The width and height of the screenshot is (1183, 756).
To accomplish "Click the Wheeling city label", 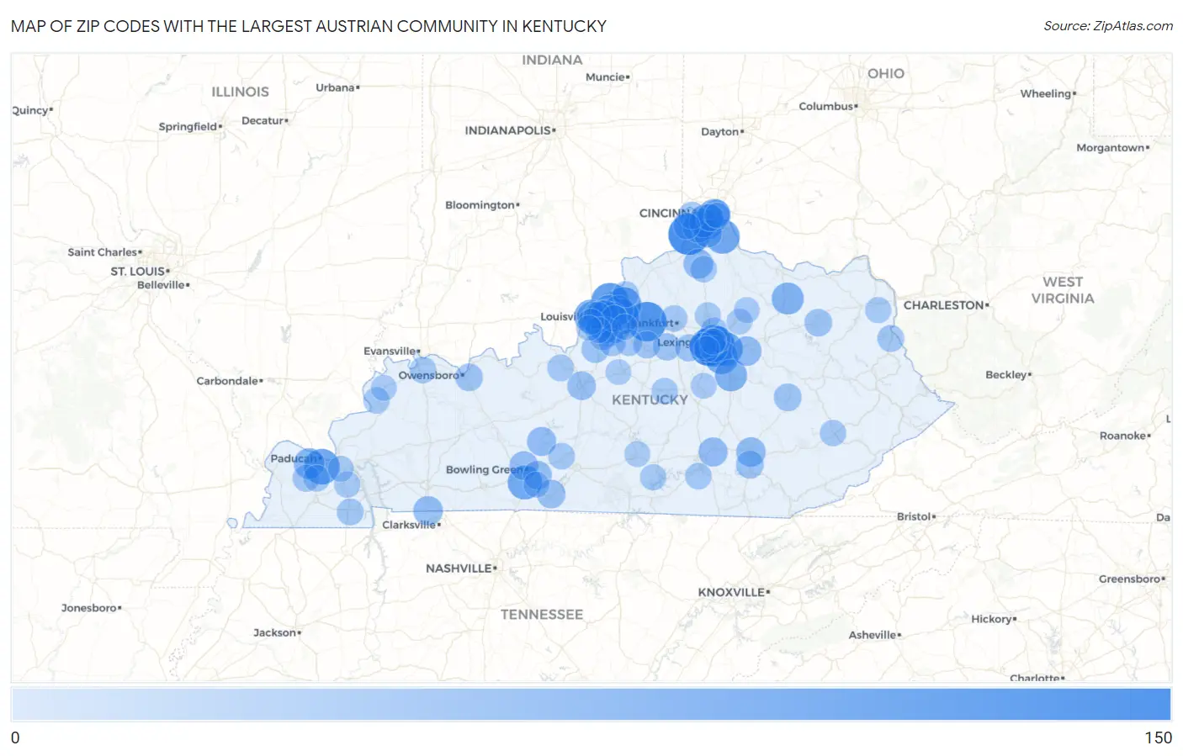I will 1046,93.
